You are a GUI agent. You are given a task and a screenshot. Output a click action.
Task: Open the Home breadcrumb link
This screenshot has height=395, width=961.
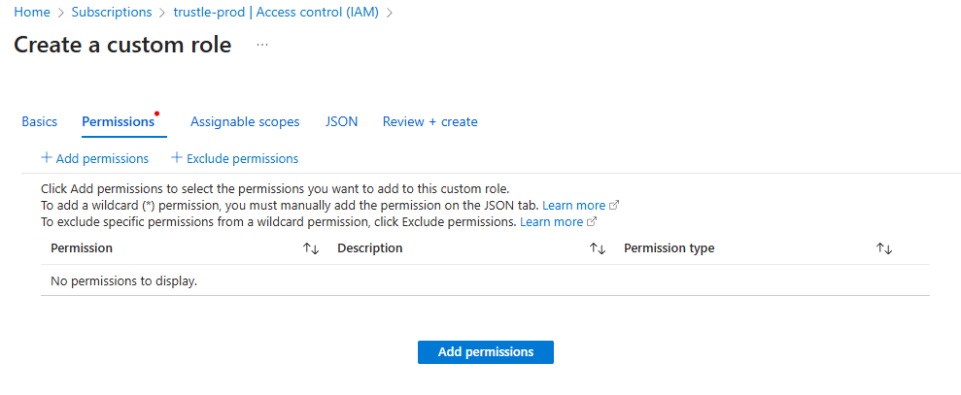(x=32, y=12)
